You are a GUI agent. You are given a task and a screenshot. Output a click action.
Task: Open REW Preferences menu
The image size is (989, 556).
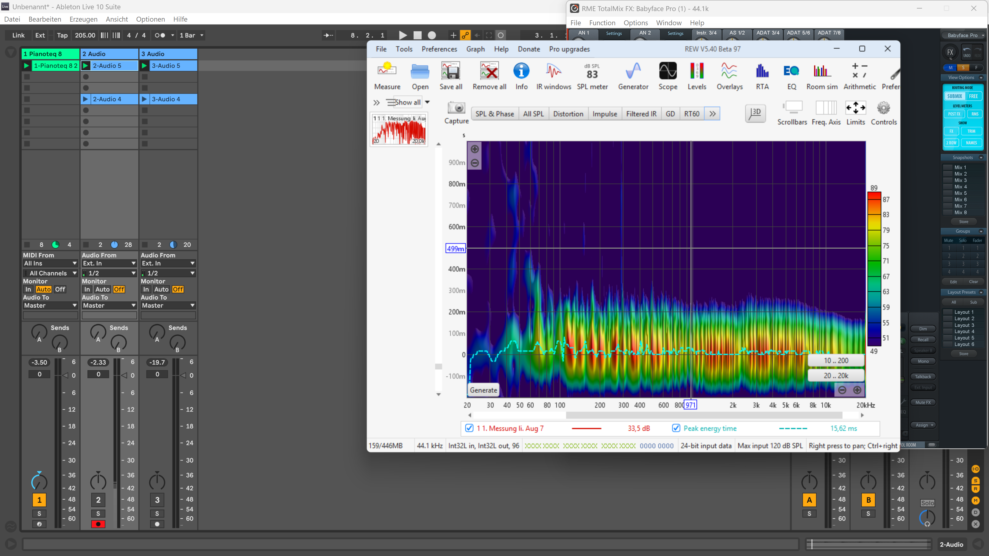coord(439,49)
